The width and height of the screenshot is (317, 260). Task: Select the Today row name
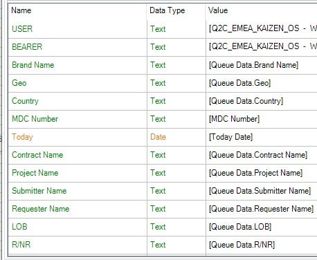[78, 137]
